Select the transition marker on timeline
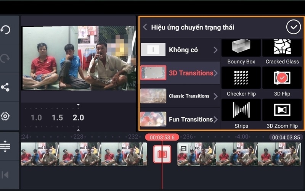 [x=162, y=154]
